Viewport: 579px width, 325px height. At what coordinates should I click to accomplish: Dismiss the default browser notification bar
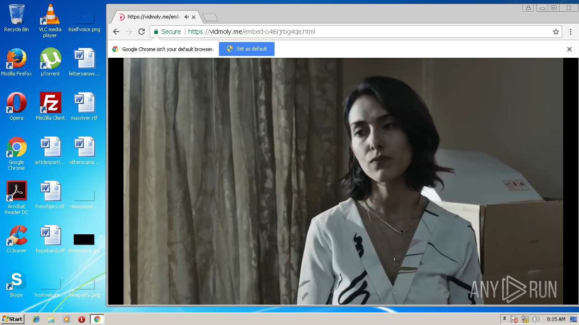click(x=570, y=49)
